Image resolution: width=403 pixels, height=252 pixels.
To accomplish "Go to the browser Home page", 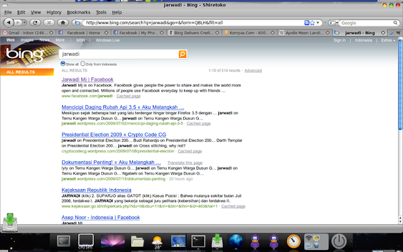I will [x=63, y=23].
